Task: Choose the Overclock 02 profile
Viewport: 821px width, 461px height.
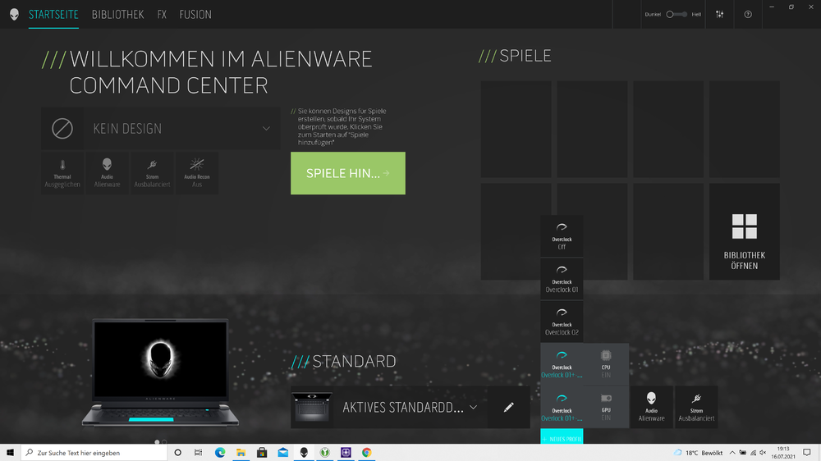Action: (562, 322)
